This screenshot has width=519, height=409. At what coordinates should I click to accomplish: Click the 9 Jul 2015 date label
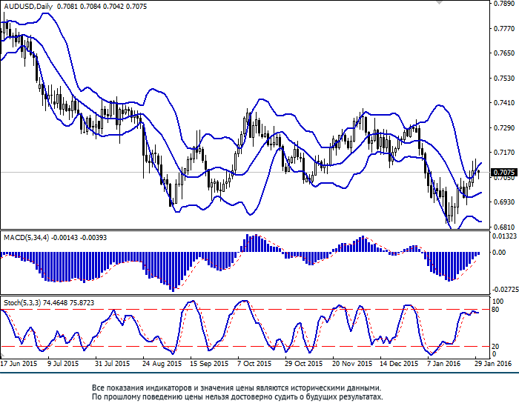[63, 363]
